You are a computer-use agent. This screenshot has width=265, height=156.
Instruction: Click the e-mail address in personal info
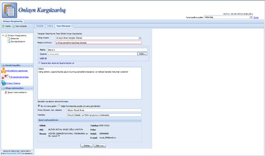coord(108,138)
